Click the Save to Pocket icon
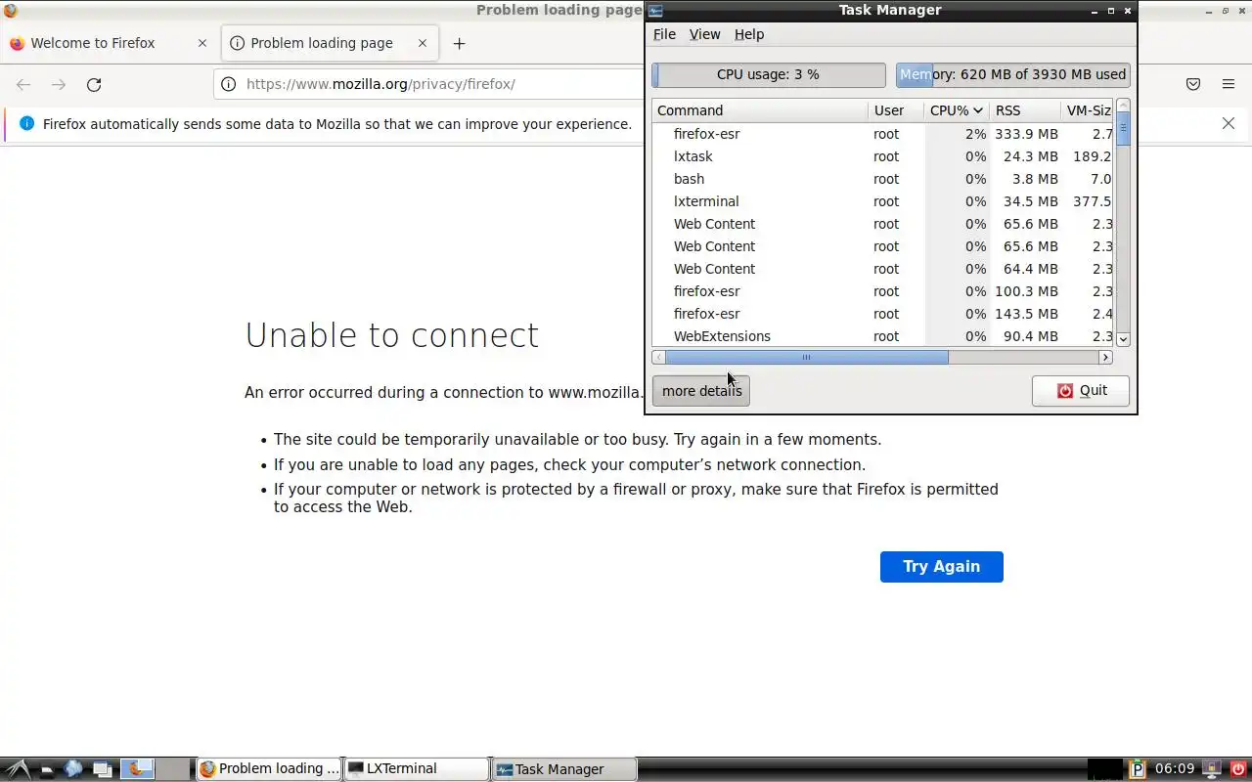1252x782 pixels. pyautogui.click(x=1193, y=84)
